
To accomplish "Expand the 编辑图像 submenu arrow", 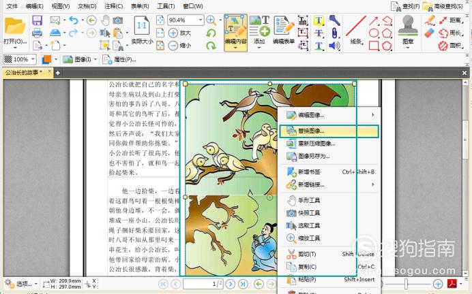I will [372, 115].
